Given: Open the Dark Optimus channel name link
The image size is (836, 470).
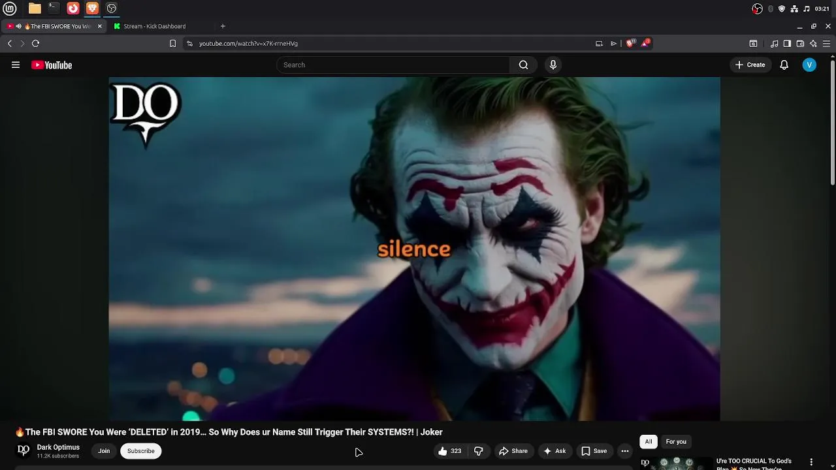Looking at the screenshot, I should [58, 447].
